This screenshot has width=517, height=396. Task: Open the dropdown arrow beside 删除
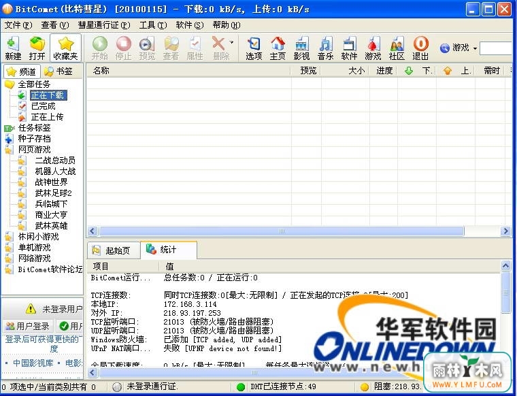(231, 42)
